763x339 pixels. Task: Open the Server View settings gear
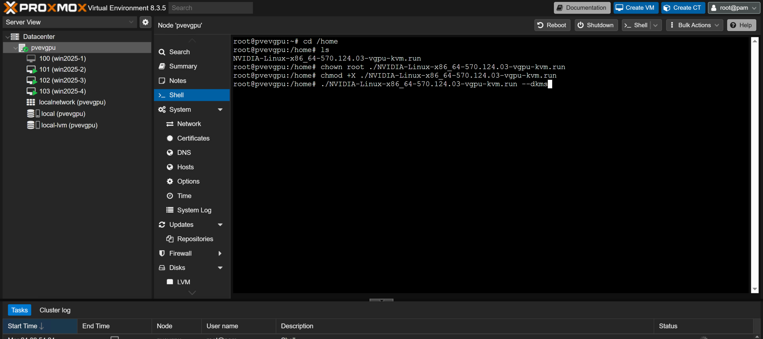click(x=145, y=22)
